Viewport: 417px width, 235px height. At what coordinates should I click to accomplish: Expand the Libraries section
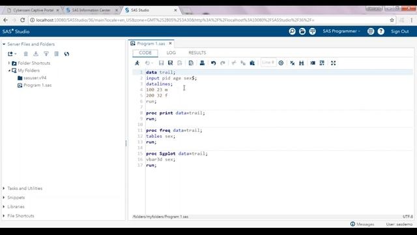pos(4,207)
